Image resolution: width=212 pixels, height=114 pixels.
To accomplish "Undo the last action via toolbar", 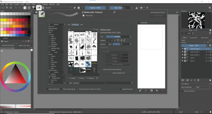I will [x=16, y=8].
